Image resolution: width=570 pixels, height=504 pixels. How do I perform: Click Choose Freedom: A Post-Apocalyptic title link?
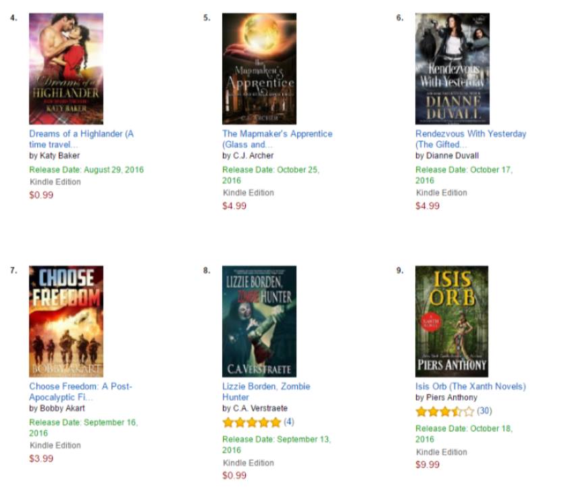coord(80,392)
